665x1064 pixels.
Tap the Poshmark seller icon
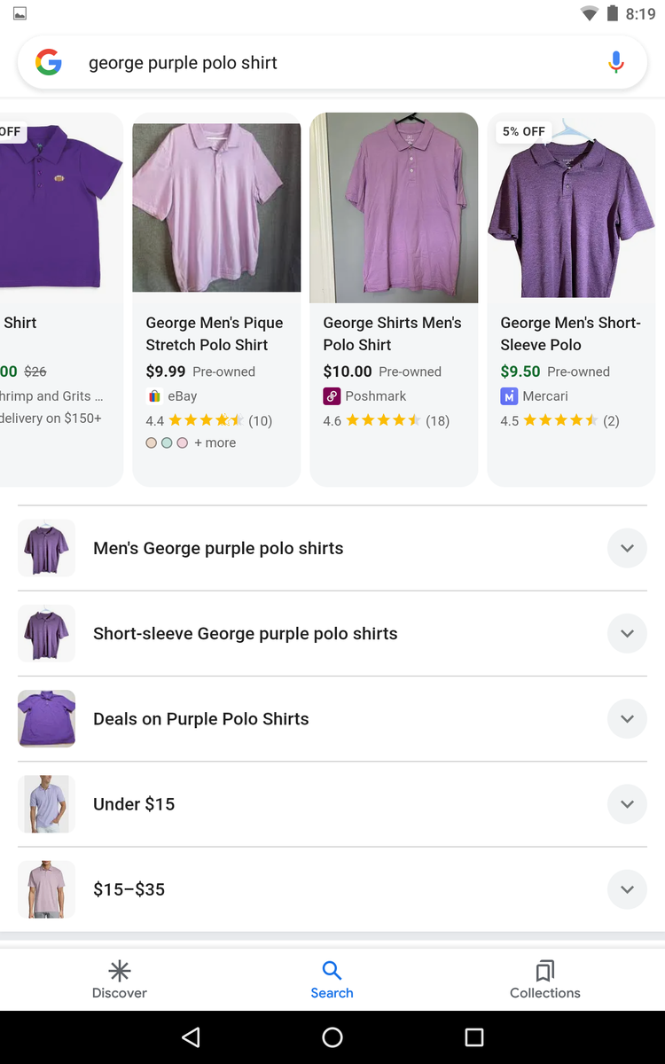(332, 396)
